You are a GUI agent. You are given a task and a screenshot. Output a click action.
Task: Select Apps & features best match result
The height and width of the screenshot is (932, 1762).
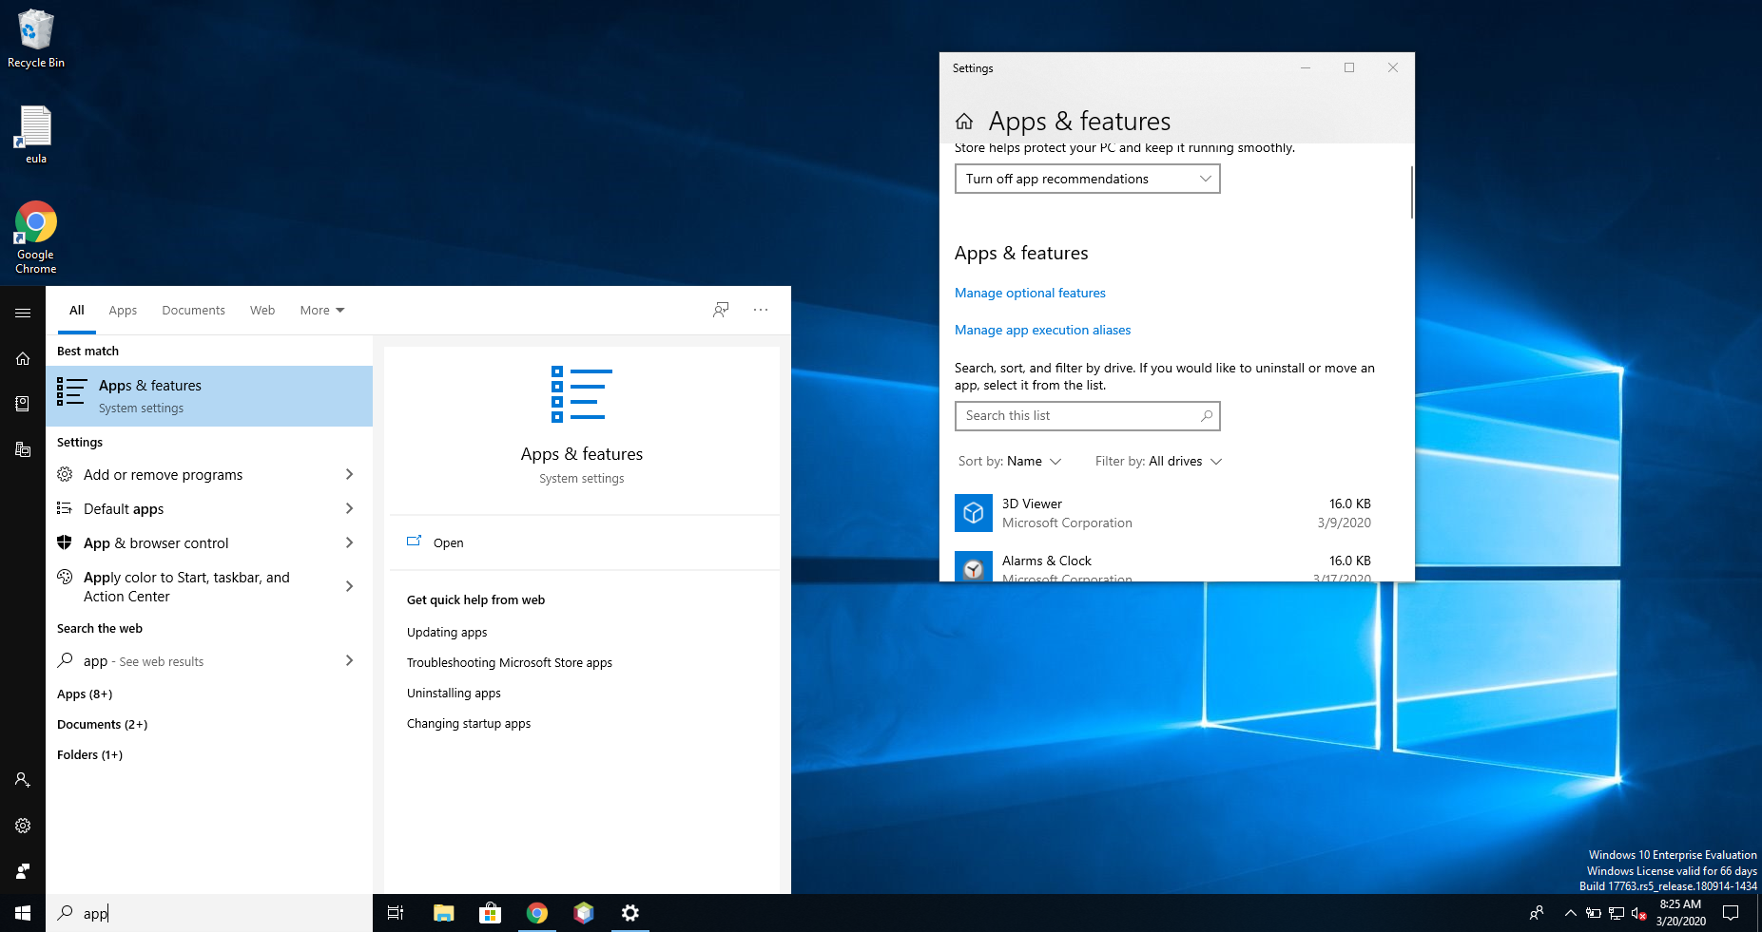coord(209,396)
